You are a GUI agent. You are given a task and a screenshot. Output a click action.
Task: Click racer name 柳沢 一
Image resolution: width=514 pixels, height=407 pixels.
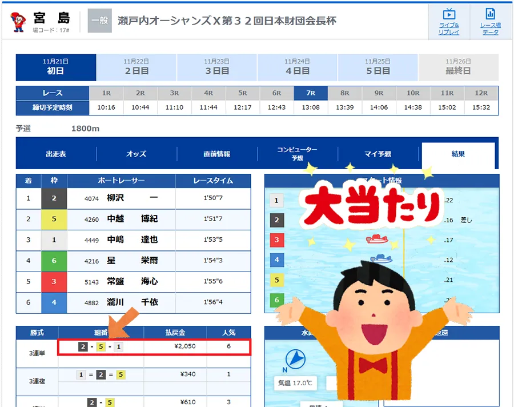coord(131,198)
